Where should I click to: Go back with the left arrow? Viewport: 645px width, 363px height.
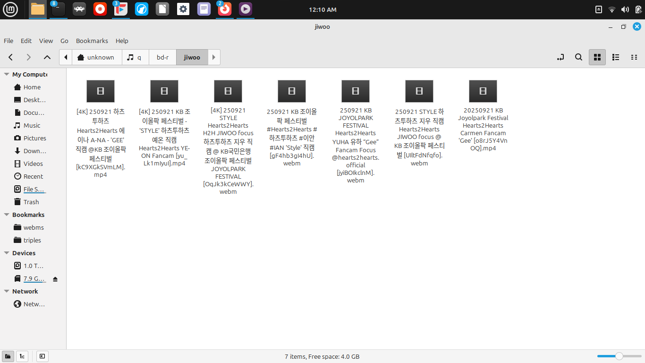click(10, 57)
